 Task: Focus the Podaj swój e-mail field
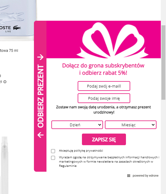coord(104,86)
